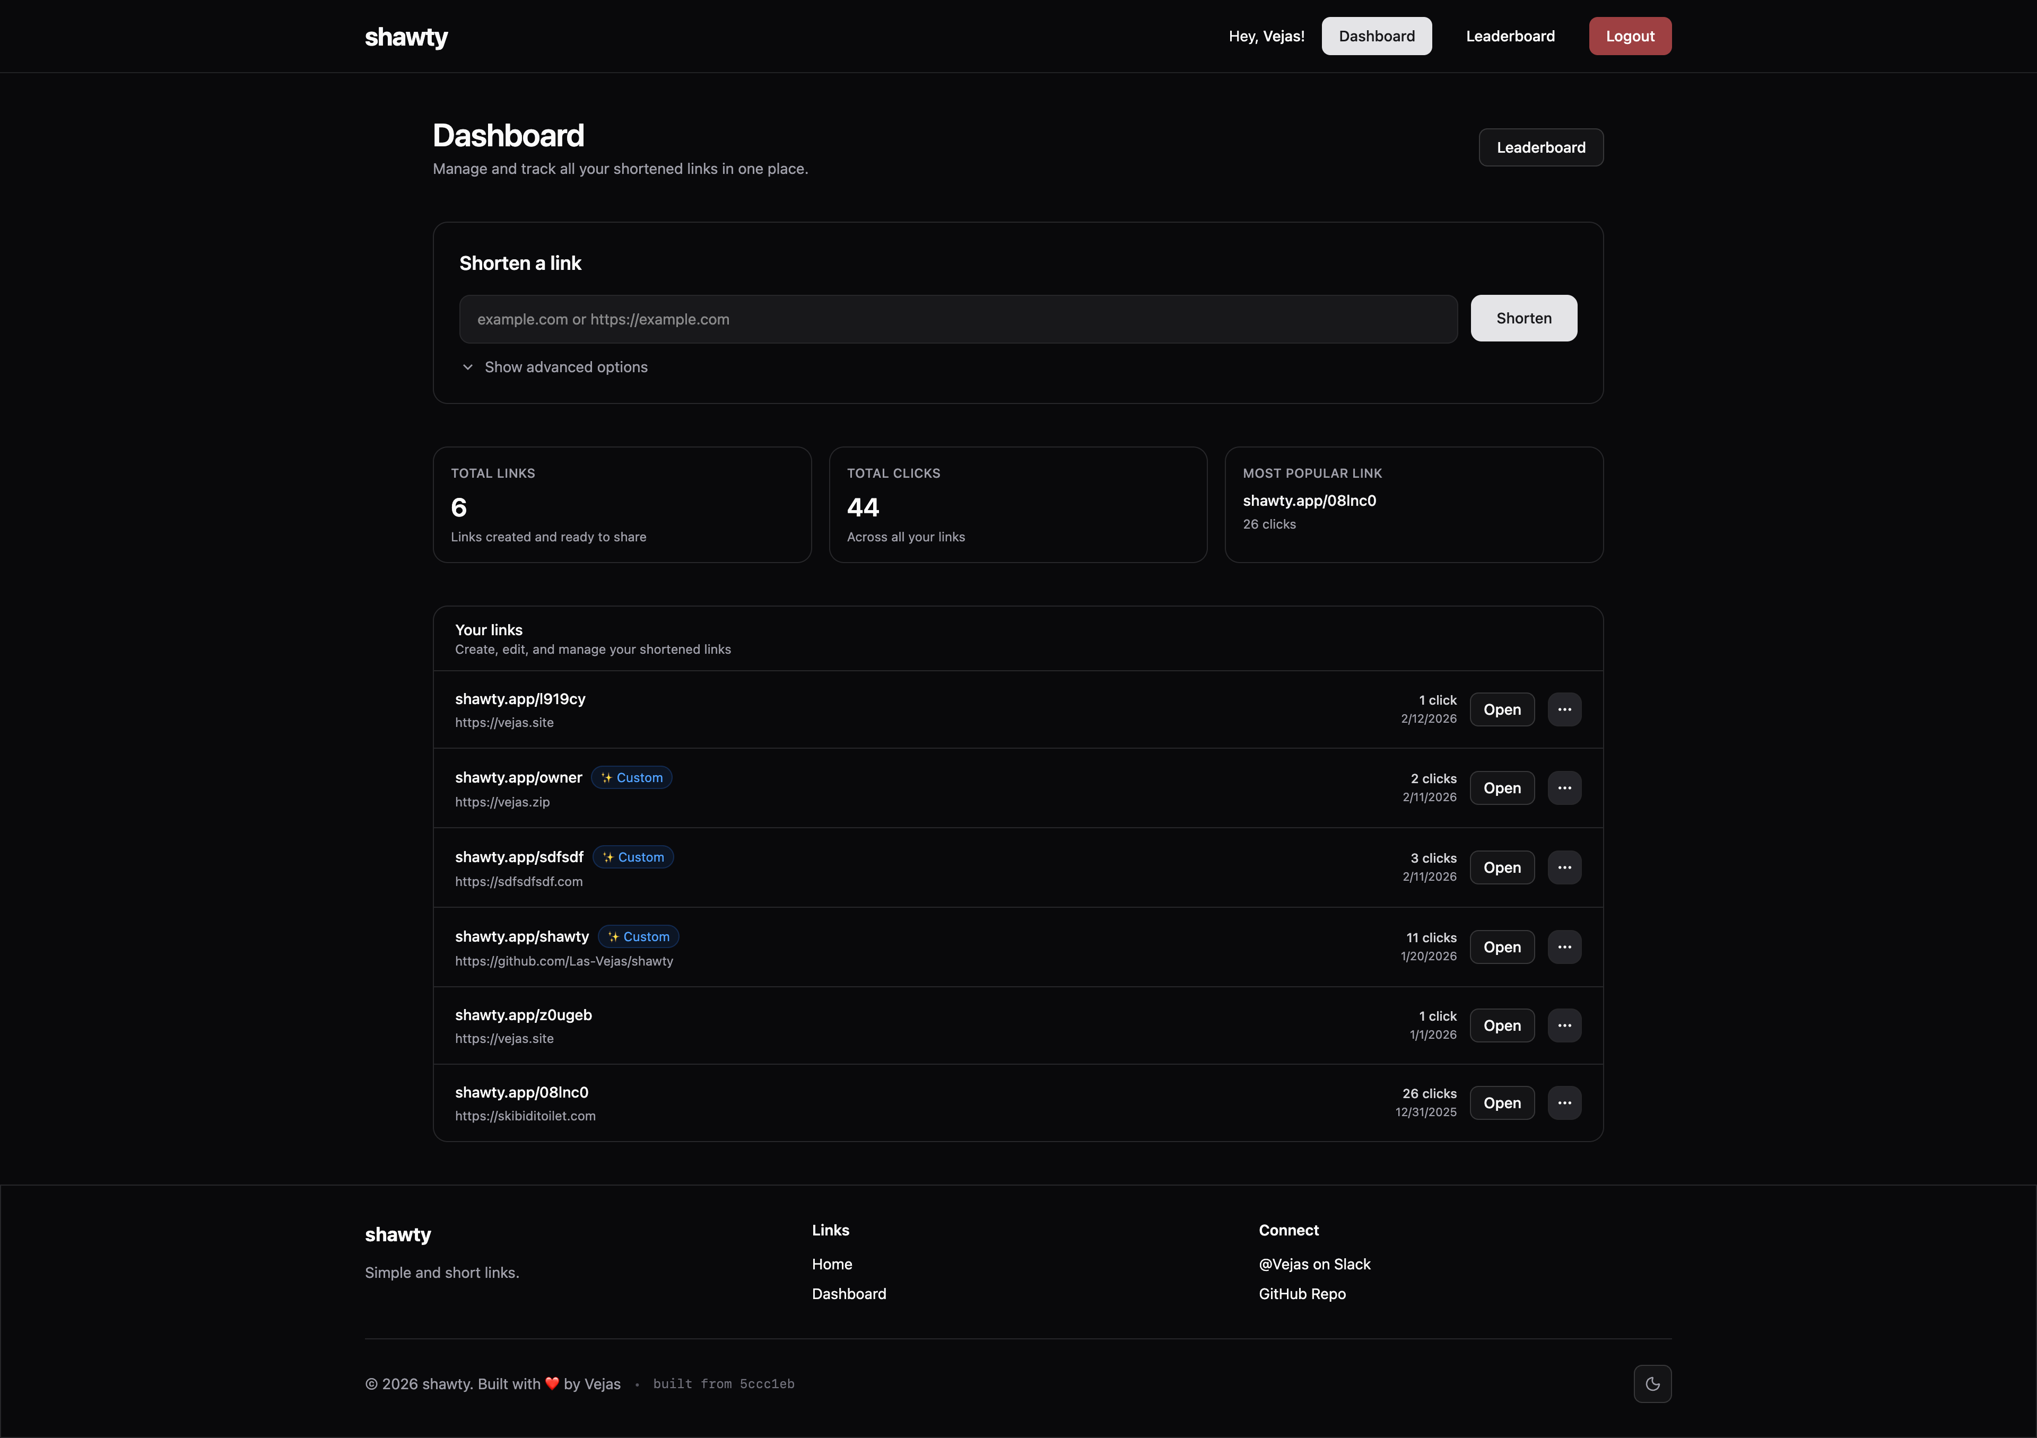Click the URL input field to shorten

[958, 319]
